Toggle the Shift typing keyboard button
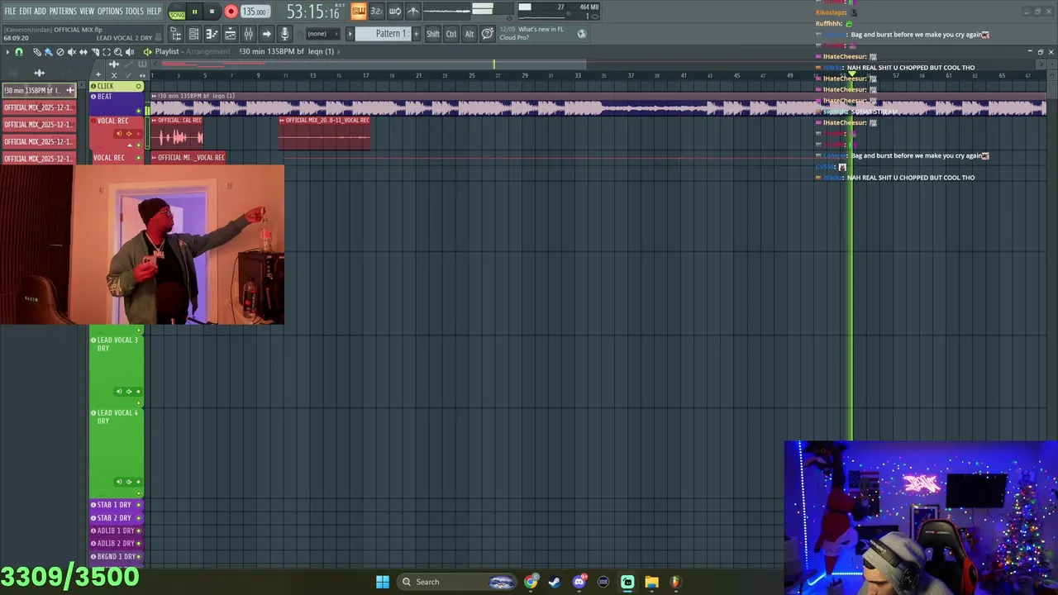The image size is (1058, 595). [433, 34]
